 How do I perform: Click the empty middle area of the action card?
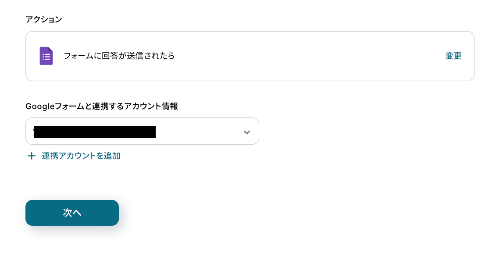pyautogui.click(x=307, y=56)
